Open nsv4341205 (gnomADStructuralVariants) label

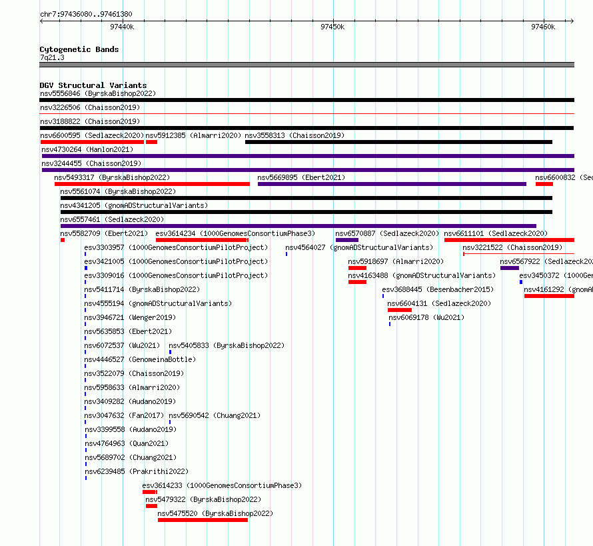pyautogui.click(x=134, y=205)
